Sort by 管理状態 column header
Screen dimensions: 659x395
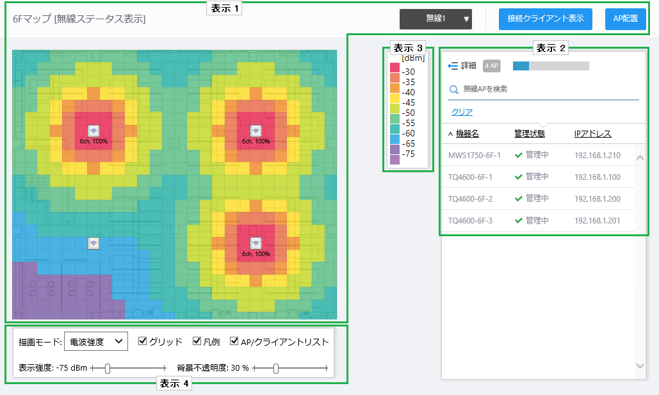(x=529, y=134)
